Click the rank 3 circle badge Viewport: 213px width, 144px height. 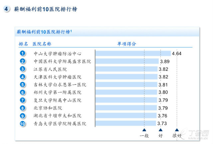click(23, 69)
